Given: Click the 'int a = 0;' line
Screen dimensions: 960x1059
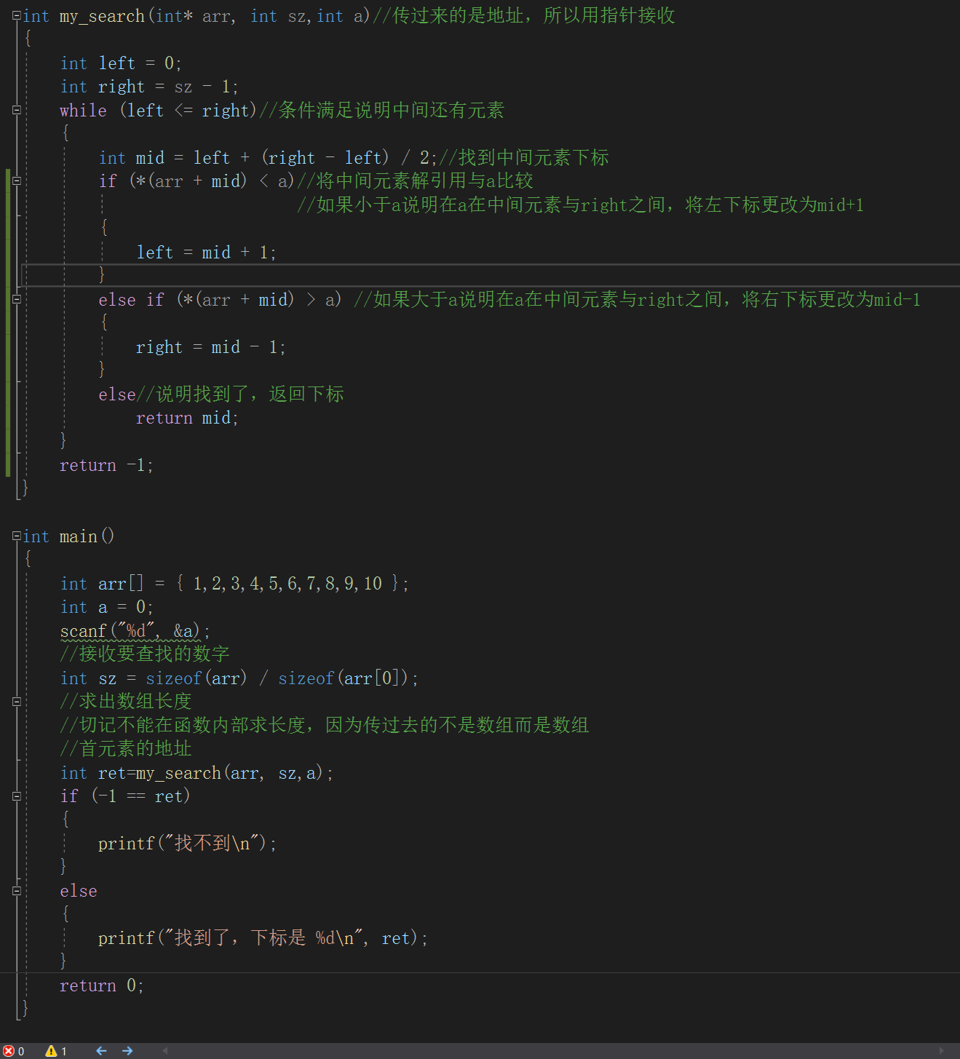Looking at the screenshot, I should point(107,607).
